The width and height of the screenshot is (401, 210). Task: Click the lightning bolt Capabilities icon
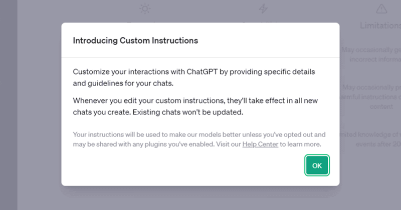coord(263,9)
